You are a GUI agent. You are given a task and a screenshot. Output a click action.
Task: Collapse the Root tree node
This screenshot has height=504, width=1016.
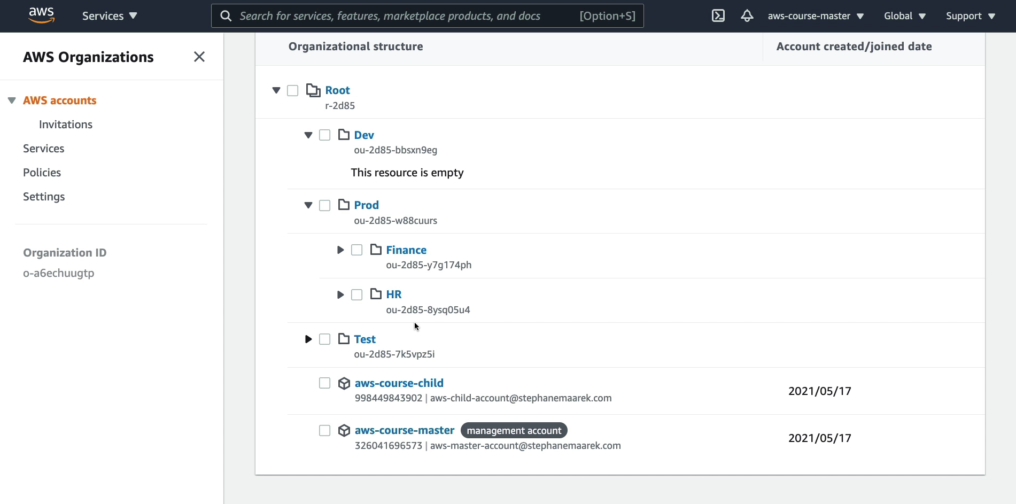(x=276, y=90)
